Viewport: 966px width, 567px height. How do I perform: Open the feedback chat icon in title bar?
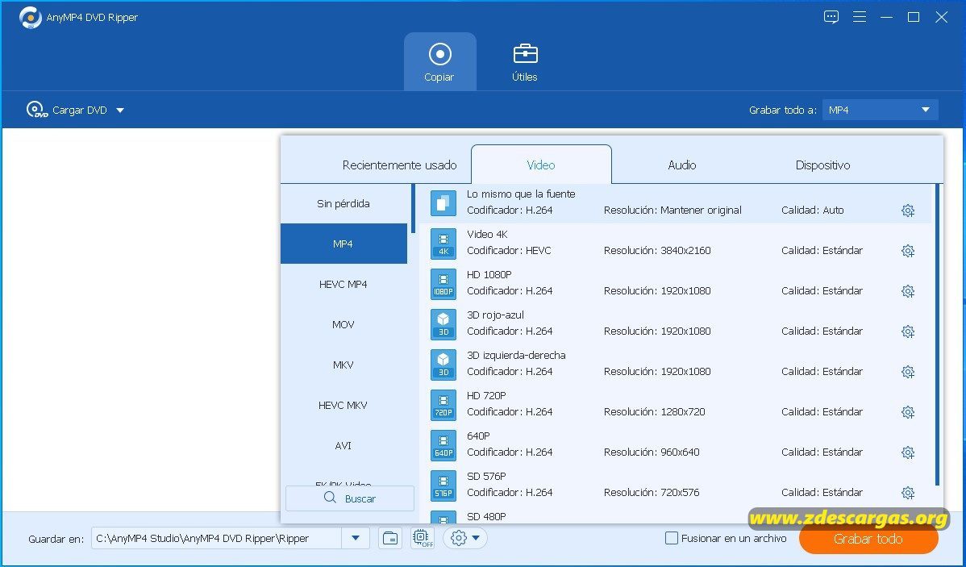(x=831, y=17)
